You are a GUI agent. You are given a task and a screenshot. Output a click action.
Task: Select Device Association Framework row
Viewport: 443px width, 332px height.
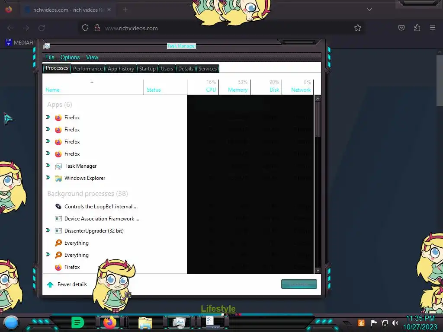tap(102, 219)
